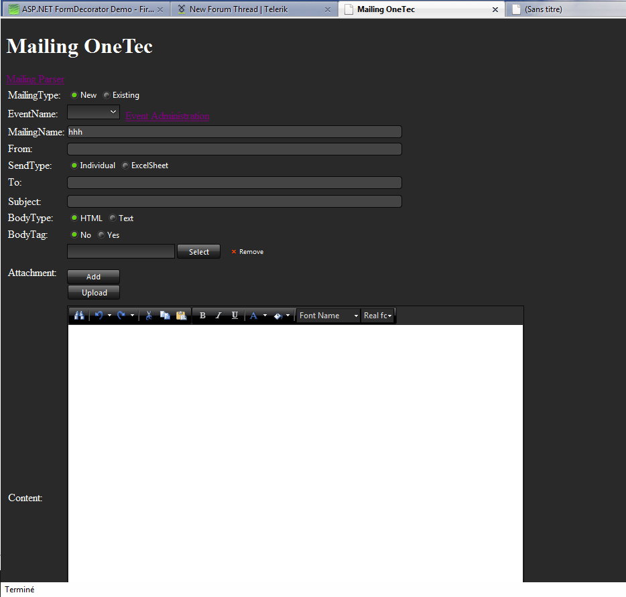Toggle Bold formatting

pyautogui.click(x=202, y=316)
